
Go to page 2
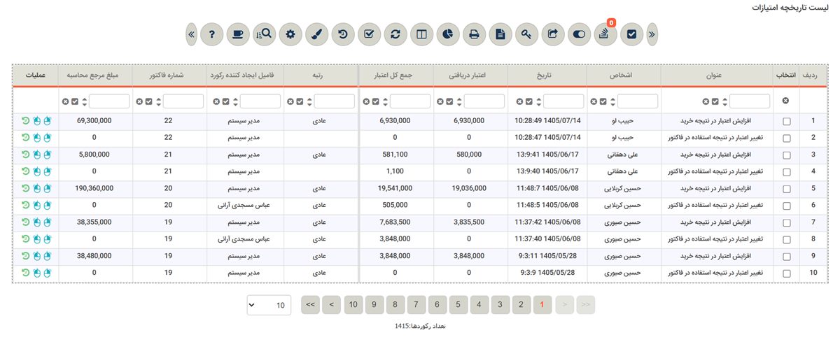tap(521, 304)
